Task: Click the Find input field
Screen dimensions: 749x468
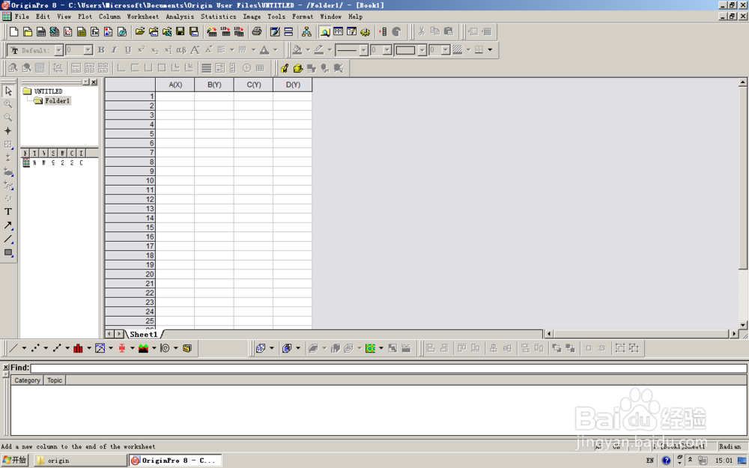Action: click(x=388, y=368)
